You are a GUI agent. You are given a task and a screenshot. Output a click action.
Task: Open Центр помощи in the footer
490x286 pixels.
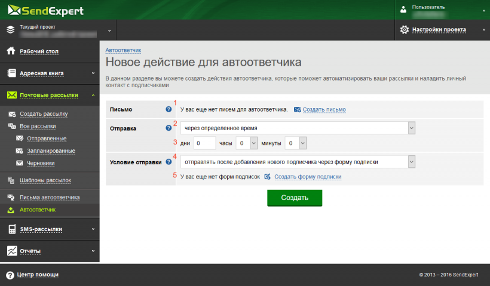coord(38,275)
